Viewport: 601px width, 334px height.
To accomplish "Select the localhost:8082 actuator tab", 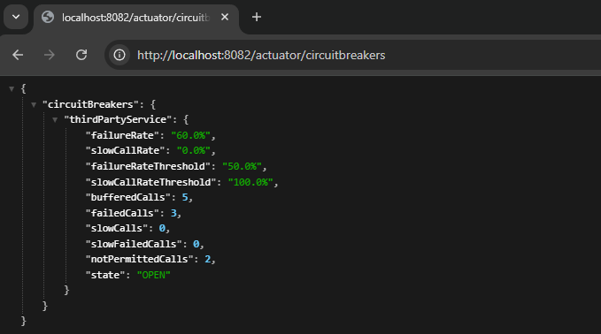I will [x=136, y=18].
